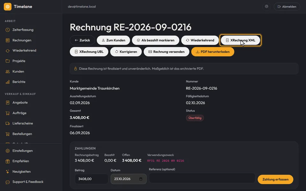Download the XRechnung XML file

click(x=240, y=40)
